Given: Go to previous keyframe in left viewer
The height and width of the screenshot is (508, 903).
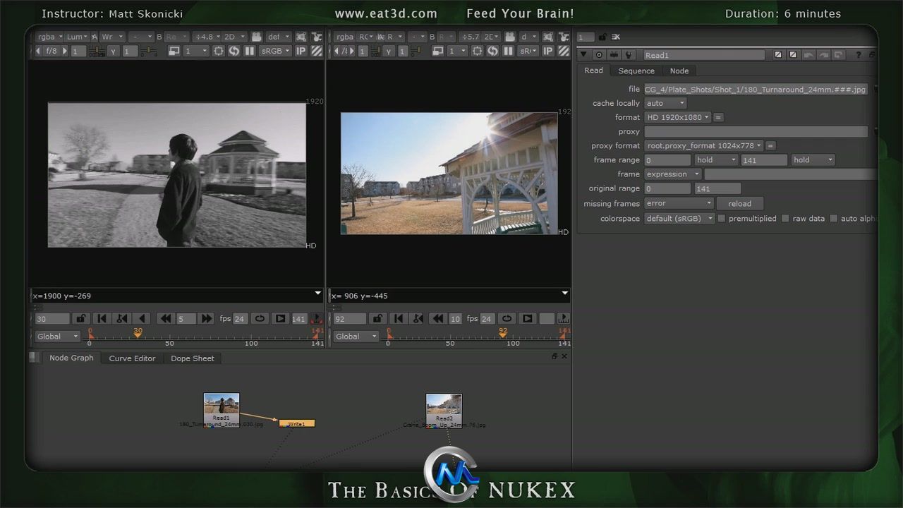Looking at the screenshot, I should click(122, 319).
